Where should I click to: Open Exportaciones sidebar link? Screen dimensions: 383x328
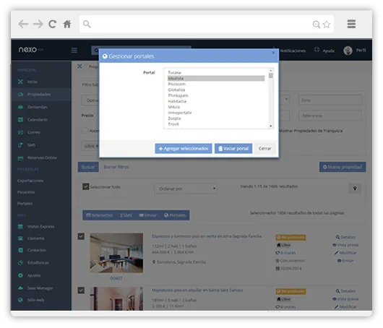click(30, 181)
